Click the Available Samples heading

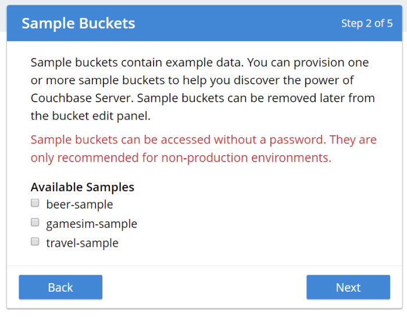pos(83,187)
